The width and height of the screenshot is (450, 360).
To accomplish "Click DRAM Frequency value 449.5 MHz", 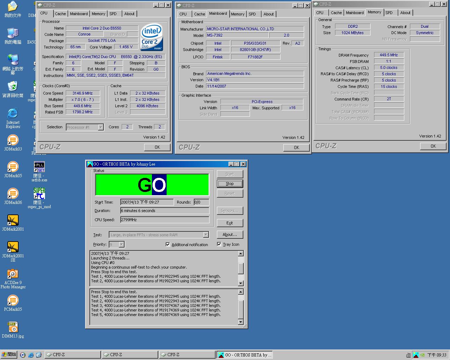I will pyautogui.click(x=389, y=55).
